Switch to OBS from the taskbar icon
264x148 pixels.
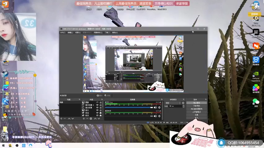(x=17, y=145)
